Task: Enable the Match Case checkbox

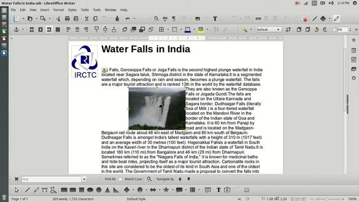Action: [x=121, y=179]
